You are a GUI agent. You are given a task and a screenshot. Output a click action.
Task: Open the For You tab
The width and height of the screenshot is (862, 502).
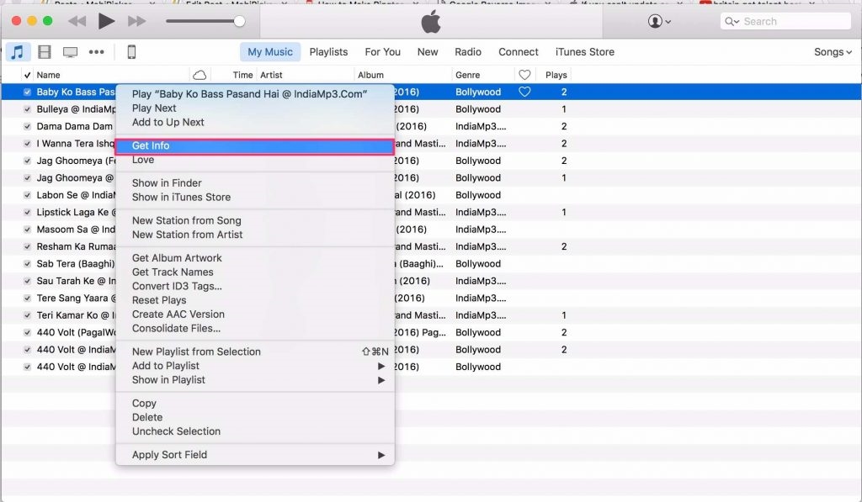click(383, 51)
